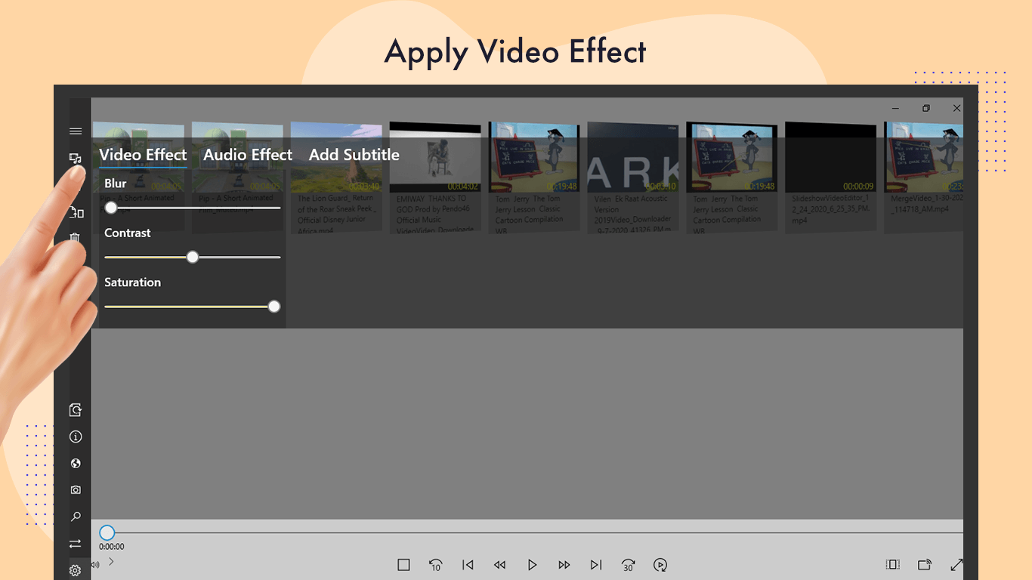Click the Contrast label
The image size is (1032, 580).
[x=128, y=233]
